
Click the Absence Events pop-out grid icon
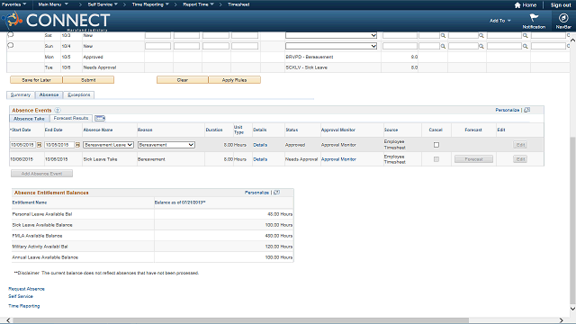pyautogui.click(x=527, y=110)
